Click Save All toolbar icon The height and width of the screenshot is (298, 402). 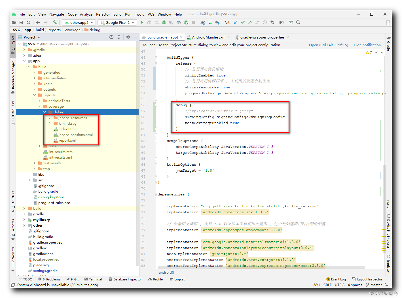click(x=21, y=22)
